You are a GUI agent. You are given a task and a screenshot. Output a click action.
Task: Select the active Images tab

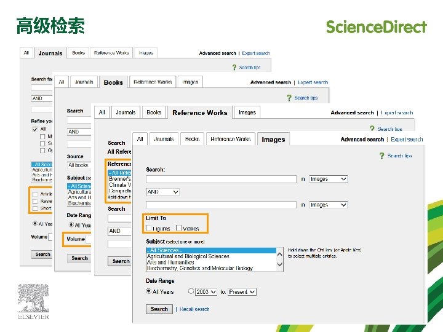(x=273, y=140)
